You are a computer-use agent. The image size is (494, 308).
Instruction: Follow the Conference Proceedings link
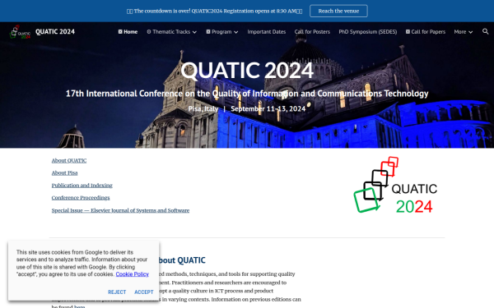(x=81, y=198)
